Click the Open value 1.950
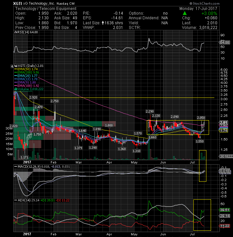 click(43, 13)
